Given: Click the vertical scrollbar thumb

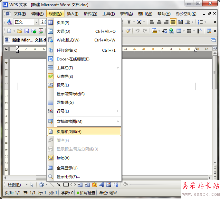Looking at the screenshot, I should 215,72.
